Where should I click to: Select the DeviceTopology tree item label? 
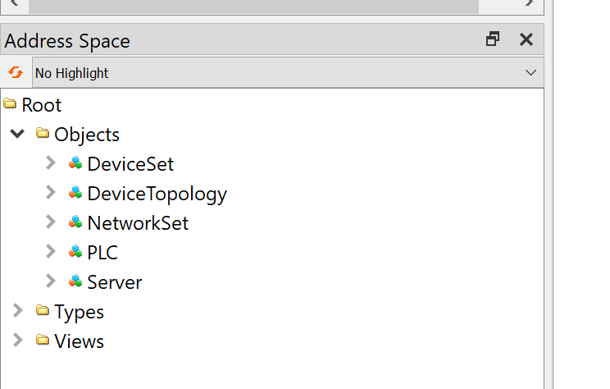point(157,194)
